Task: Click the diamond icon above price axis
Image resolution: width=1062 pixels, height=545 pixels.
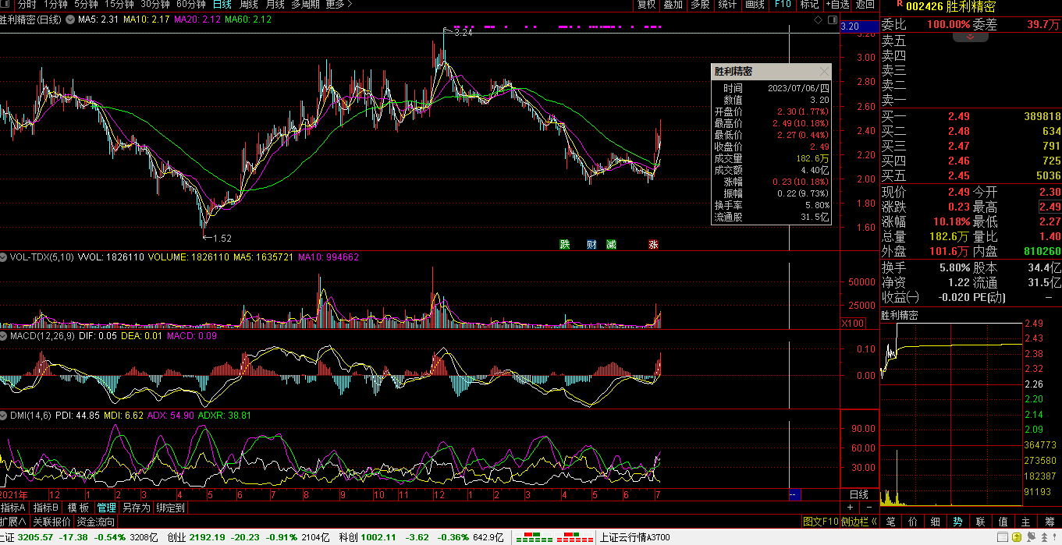Action: (818, 19)
